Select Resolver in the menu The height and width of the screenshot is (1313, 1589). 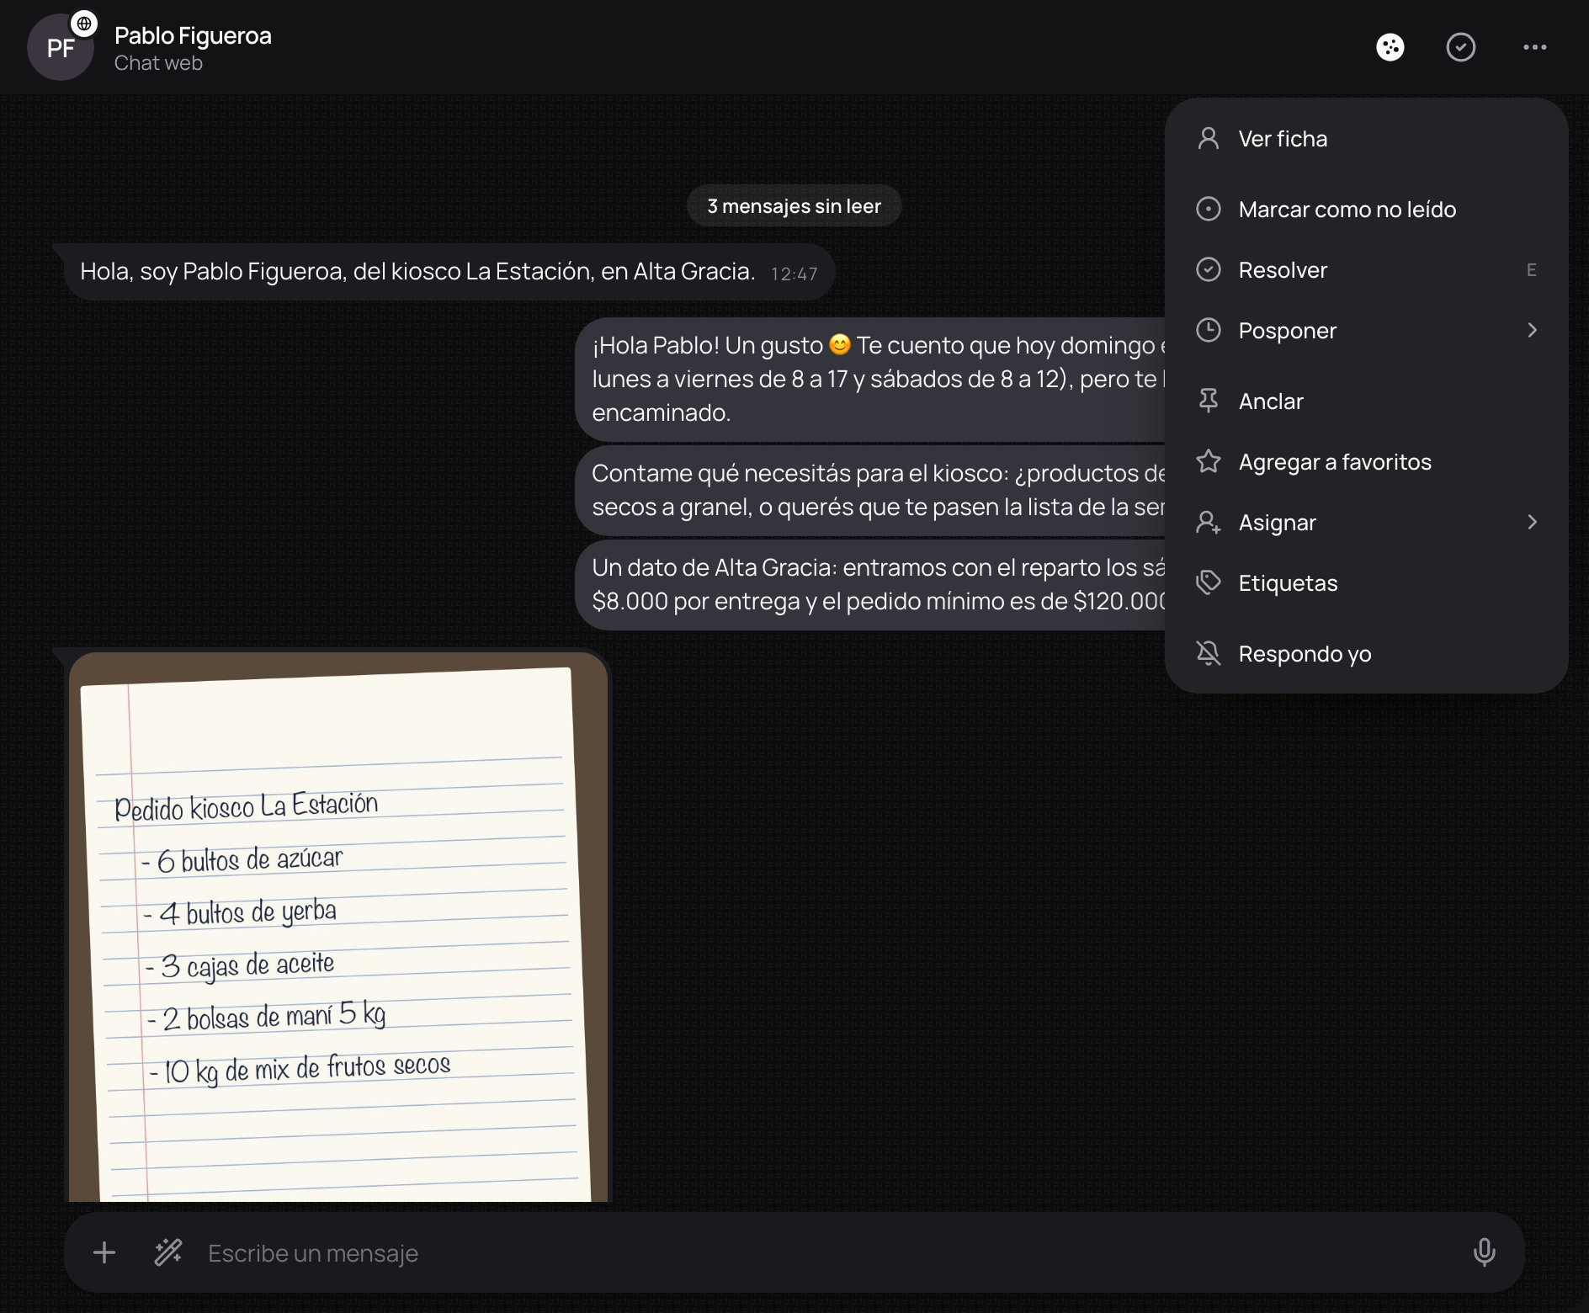point(1366,270)
